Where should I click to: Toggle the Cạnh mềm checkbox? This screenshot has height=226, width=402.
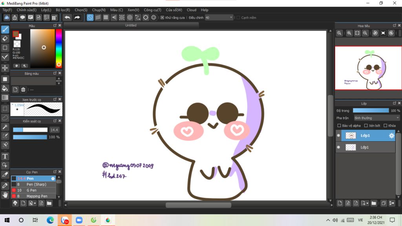pyautogui.click(x=238, y=18)
